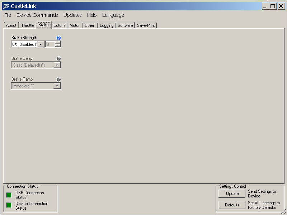
Task: Open the Device Commands menu
Action: tap(37, 15)
